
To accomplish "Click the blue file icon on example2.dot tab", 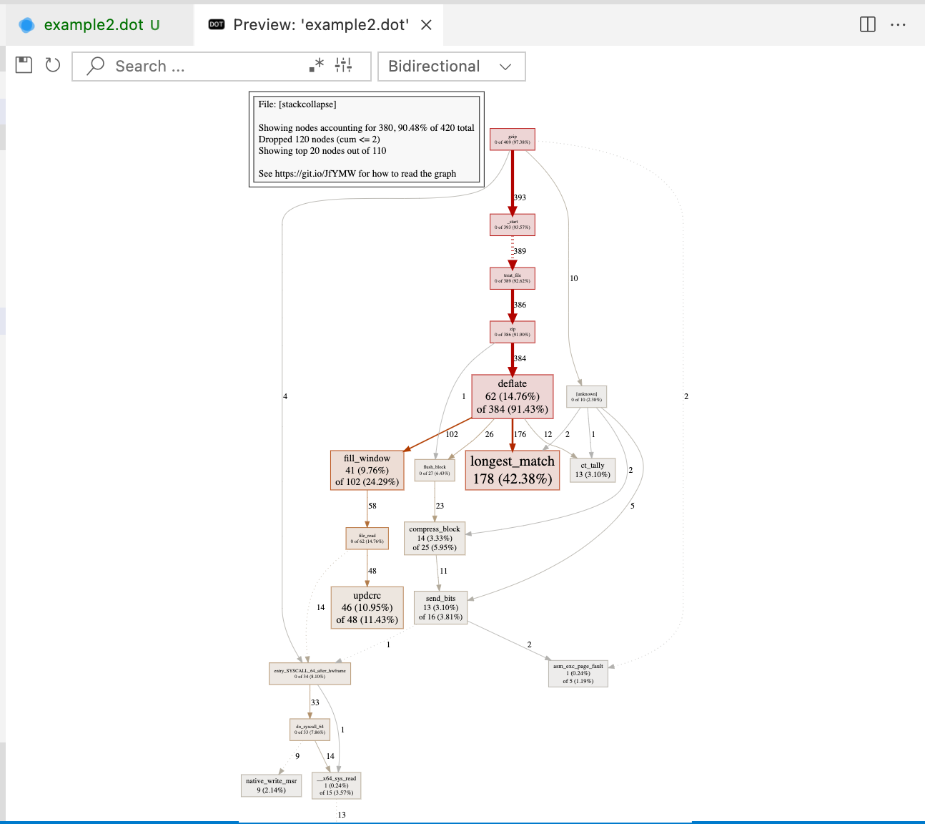I will (x=26, y=25).
